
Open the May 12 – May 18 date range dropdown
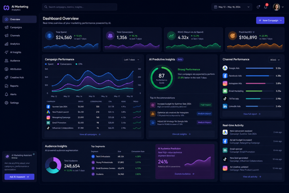click(232, 7)
